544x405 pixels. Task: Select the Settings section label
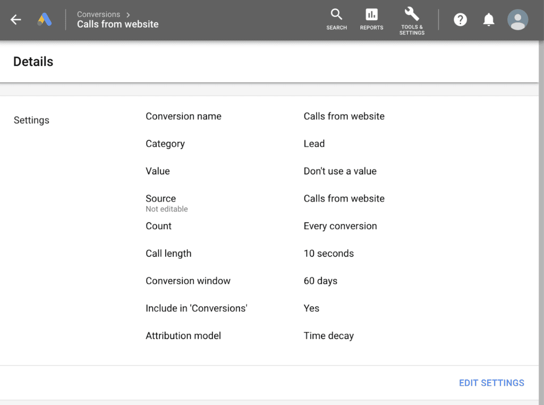tap(31, 120)
